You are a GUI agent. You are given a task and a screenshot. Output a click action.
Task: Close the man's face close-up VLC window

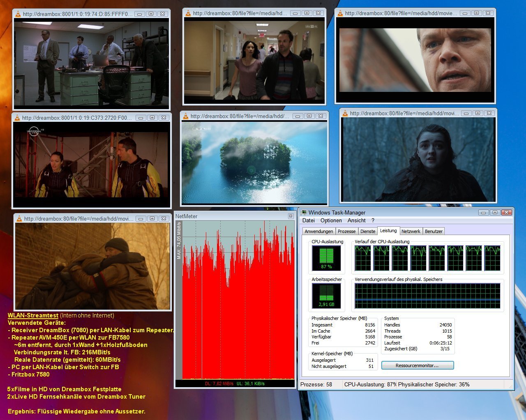pos(488,13)
